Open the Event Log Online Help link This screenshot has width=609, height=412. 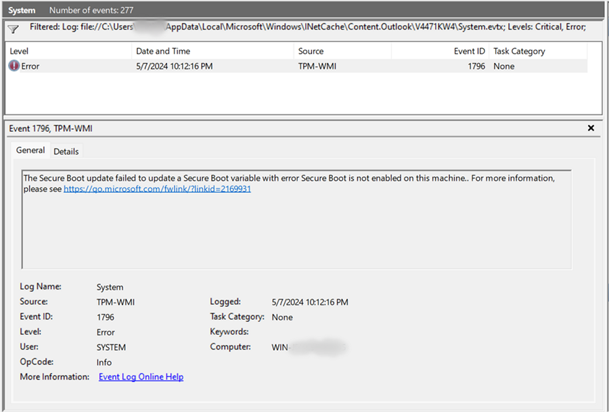coord(141,377)
